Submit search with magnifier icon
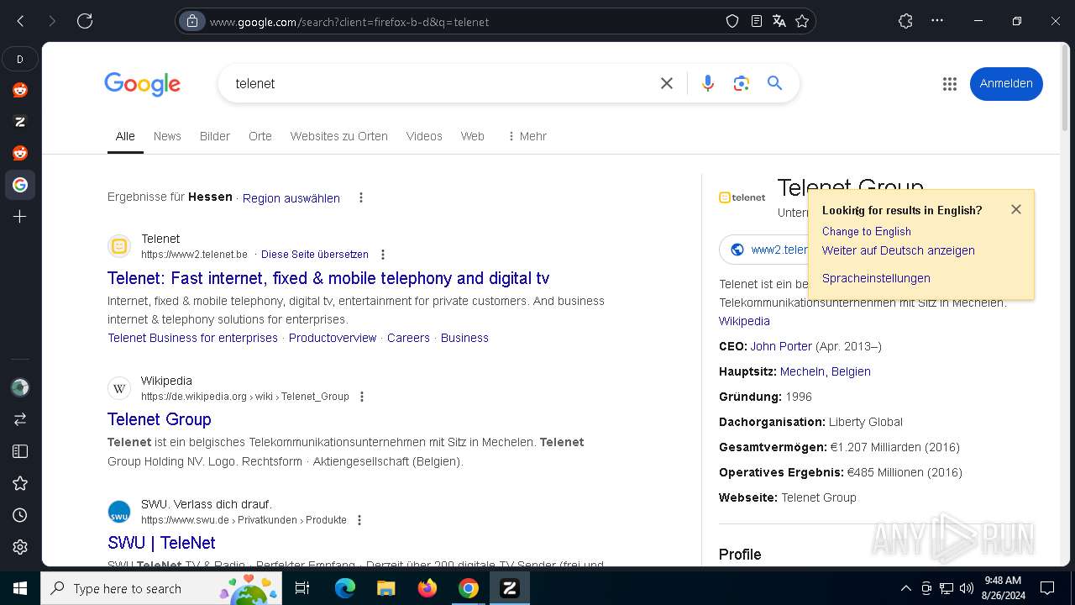Viewport: 1075px width, 605px height. [774, 83]
